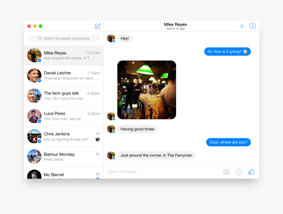Click sender avatar beside Ferryman message

tap(111, 155)
